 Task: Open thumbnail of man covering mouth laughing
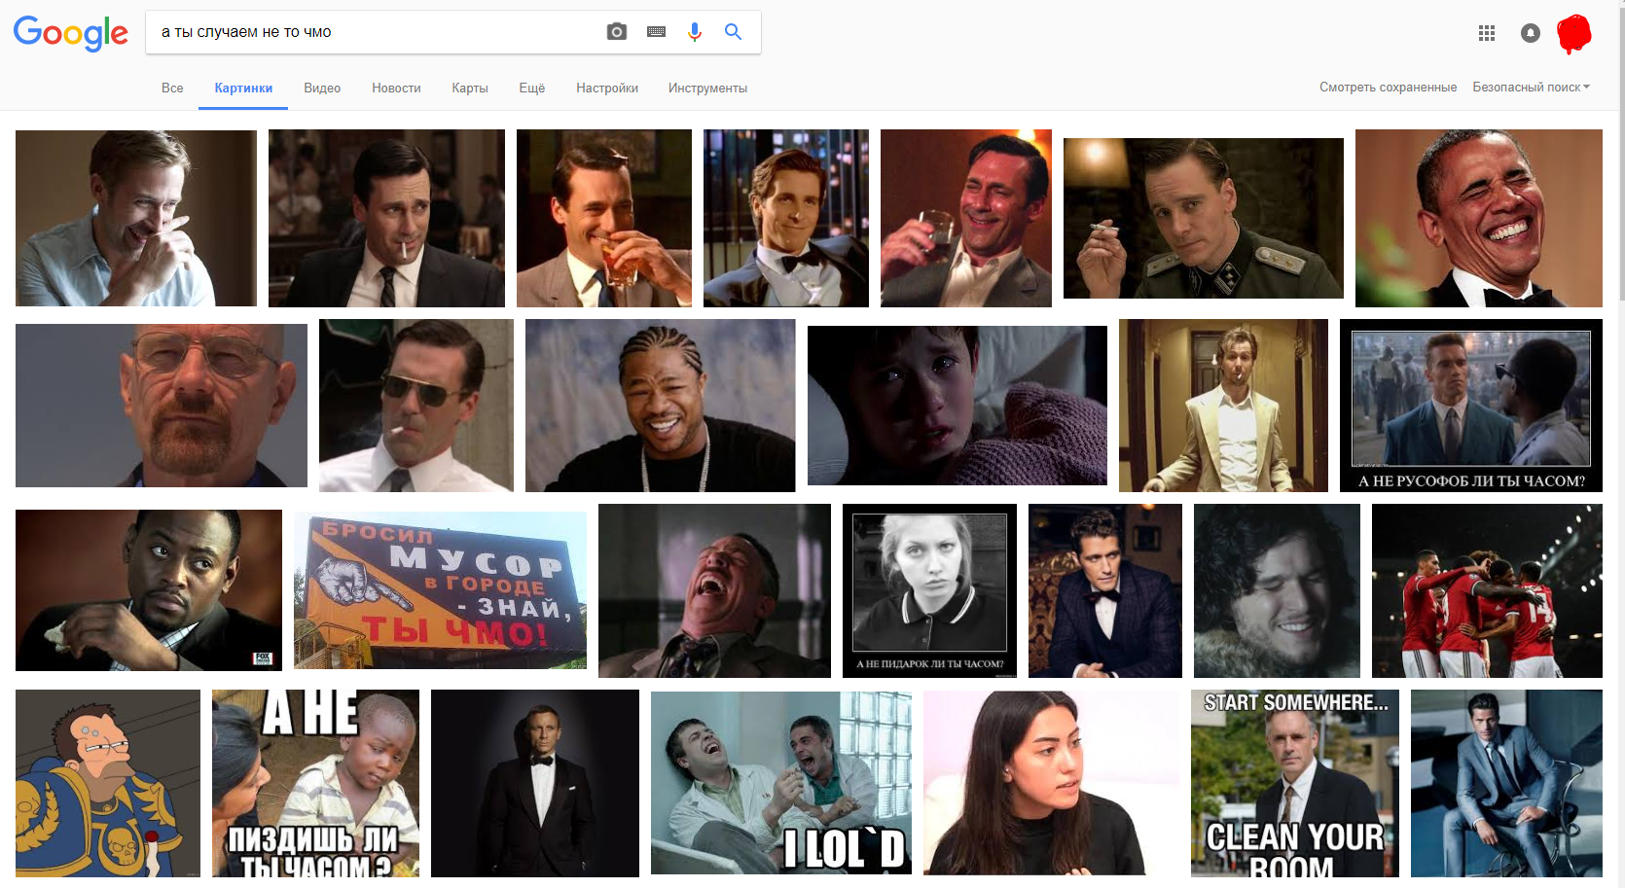[136, 218]
